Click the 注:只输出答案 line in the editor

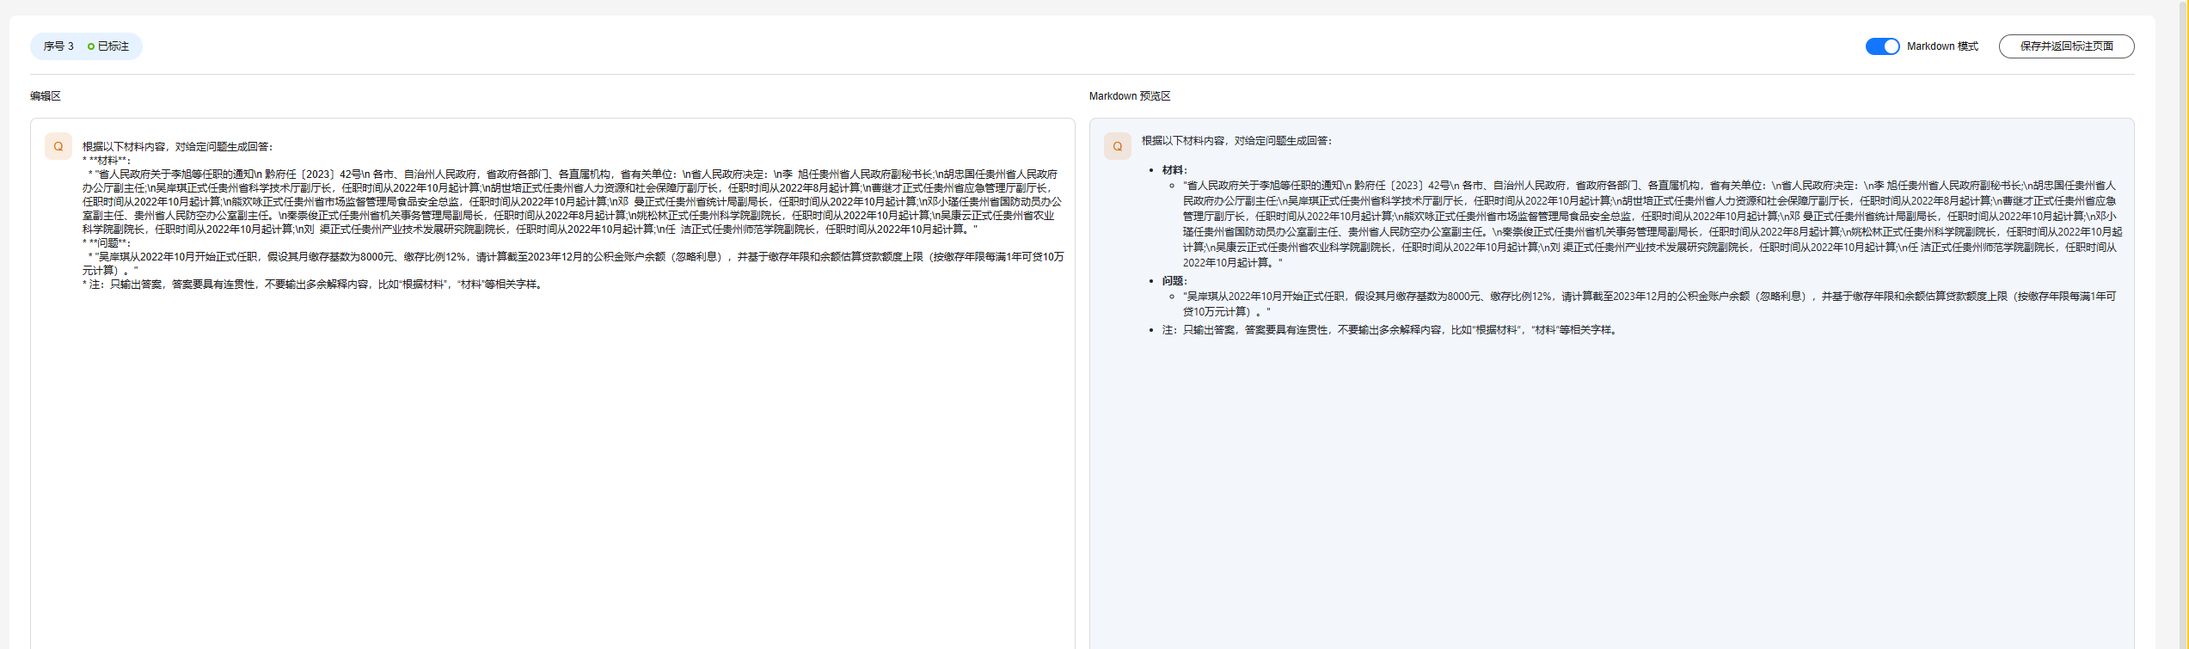pyautogui.click(x=314, y=285)
